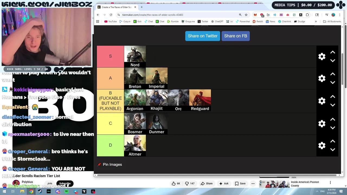This screenshot has height=195, width=347.
Task: Open the YouTube bookmark
Action: tap(110, 21)
